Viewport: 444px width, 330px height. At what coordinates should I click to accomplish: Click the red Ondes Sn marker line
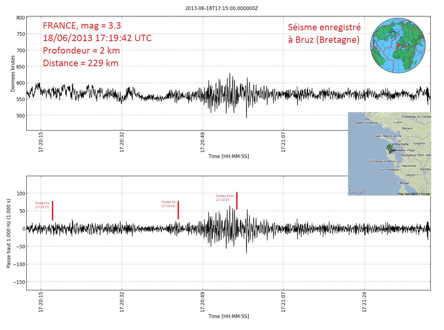pyautogui.click(x=178, y=210)
